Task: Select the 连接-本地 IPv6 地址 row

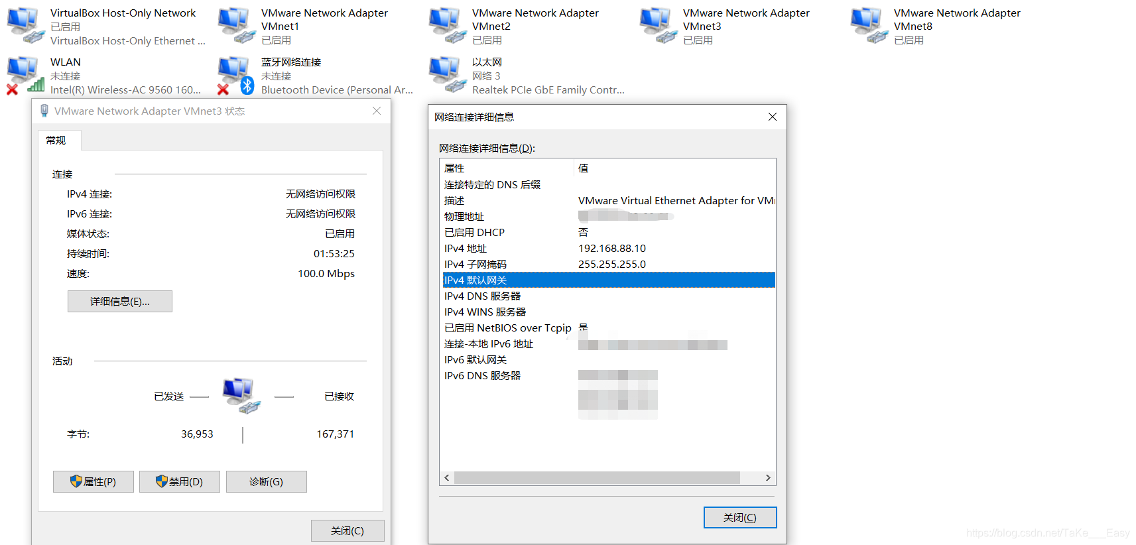Action: [609, 343]
